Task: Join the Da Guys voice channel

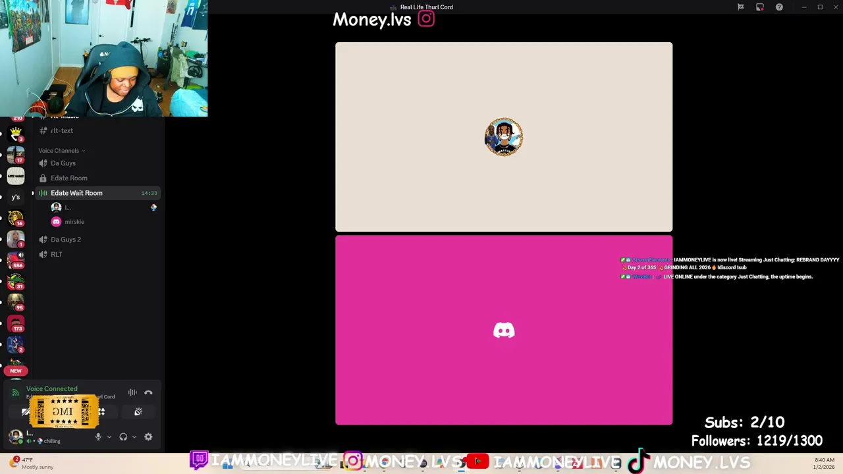Action: coord(98,163)
